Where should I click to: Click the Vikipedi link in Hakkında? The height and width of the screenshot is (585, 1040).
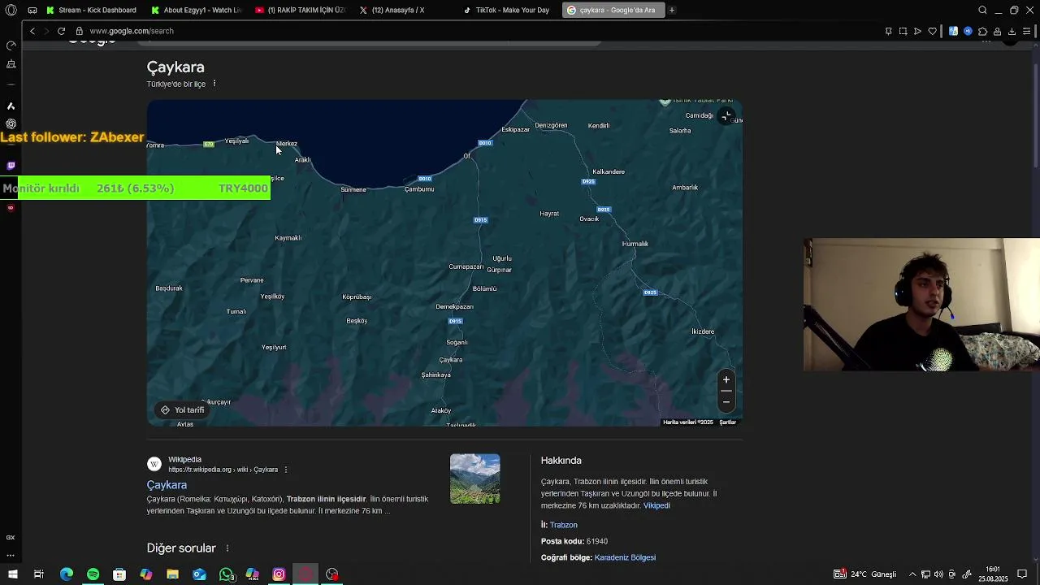tap(656, 505)
